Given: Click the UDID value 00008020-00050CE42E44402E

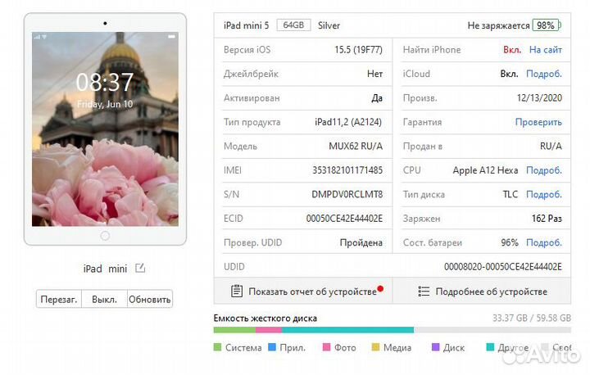Looking at the screenshot, I should tap(502, 267).
